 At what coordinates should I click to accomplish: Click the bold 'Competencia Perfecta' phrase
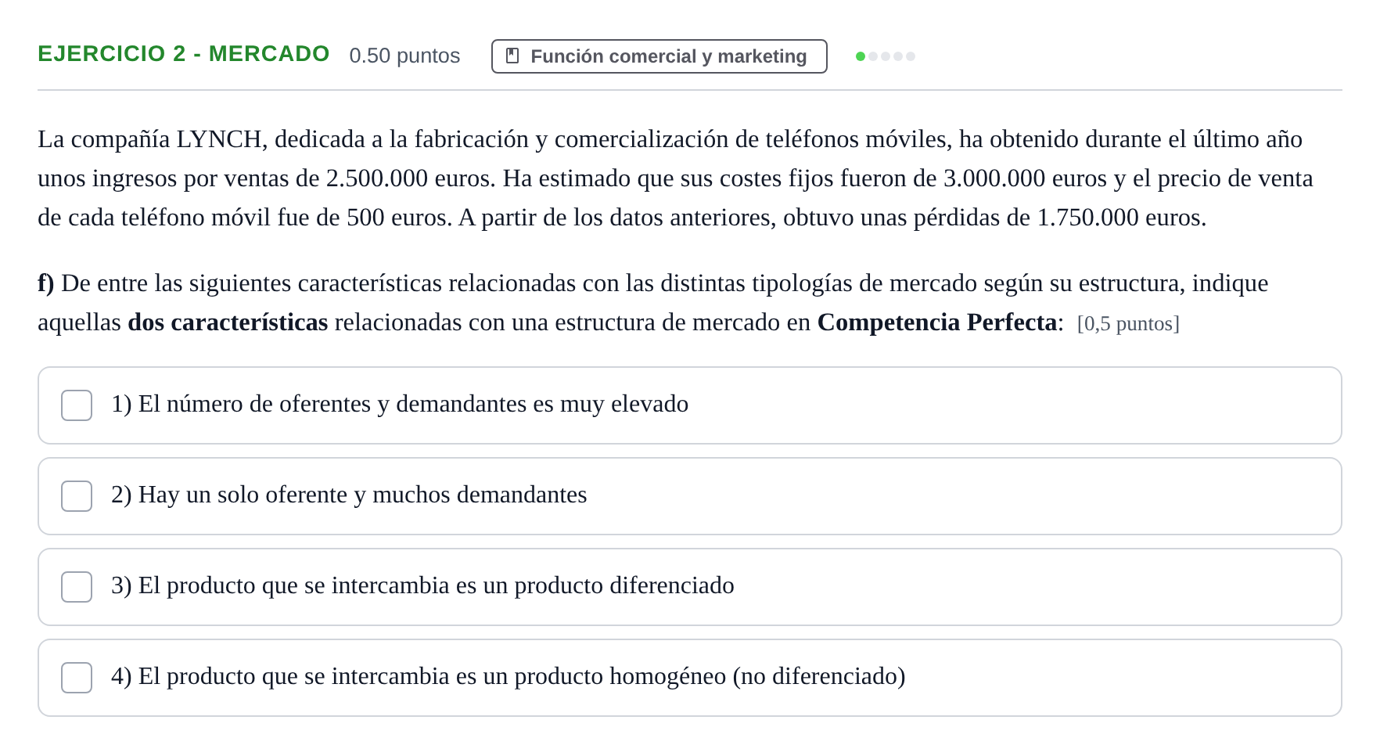pos(937,322)
